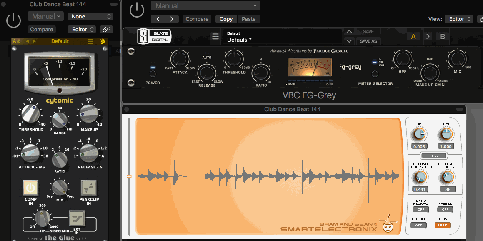This screenshot has height=241, width=483.
Task: Click the TIME value field 0.003
Action: [x=419, y=147]
